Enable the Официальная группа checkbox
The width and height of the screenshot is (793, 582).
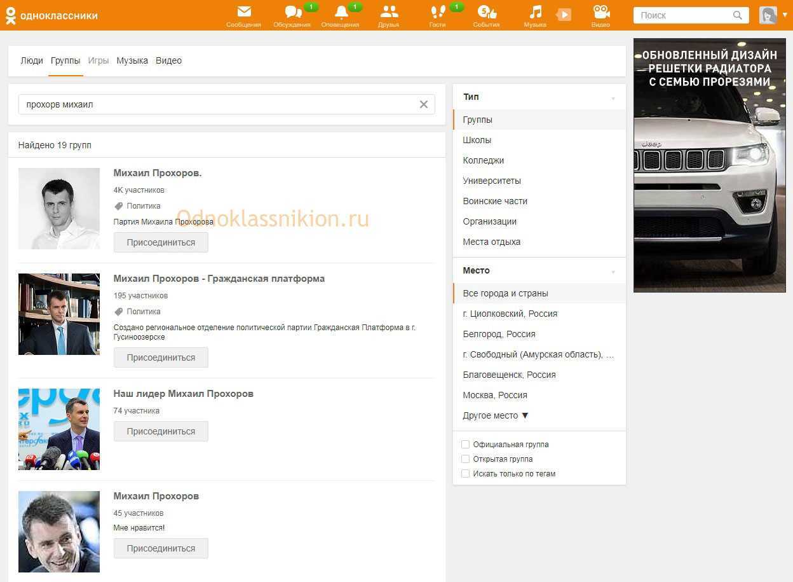pos(466,445)
